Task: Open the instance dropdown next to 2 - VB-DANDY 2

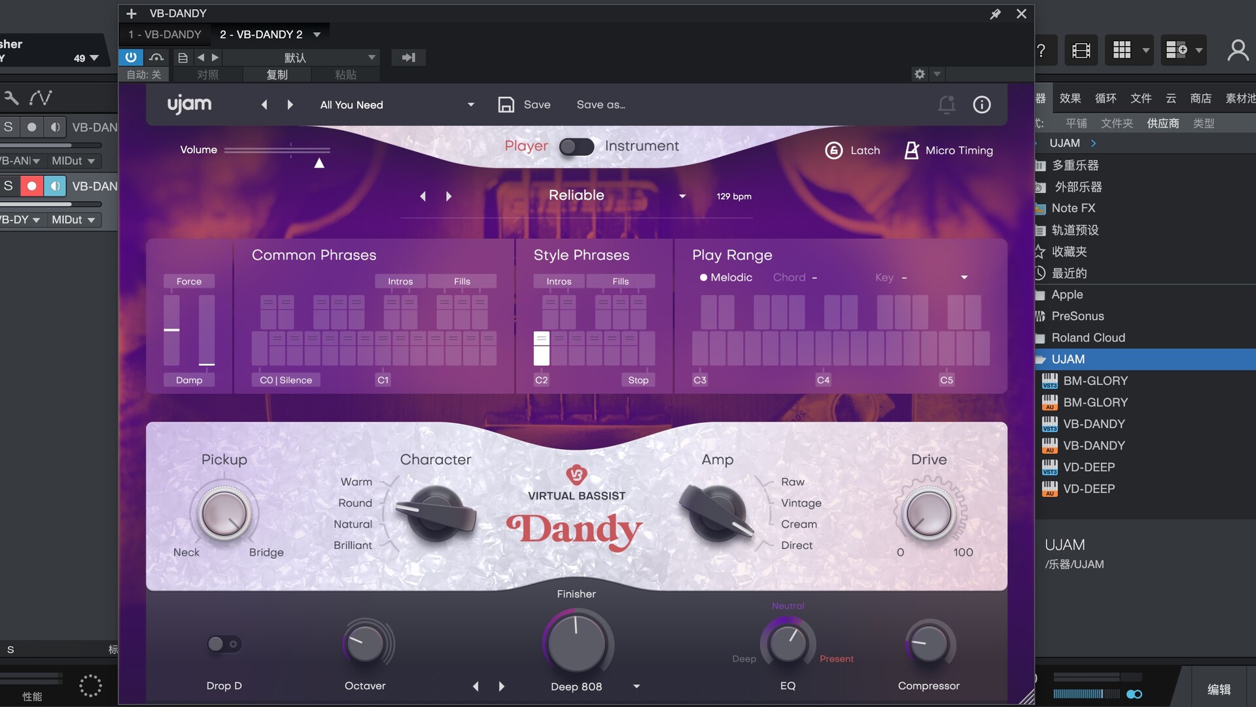Action: pos(317,35)
